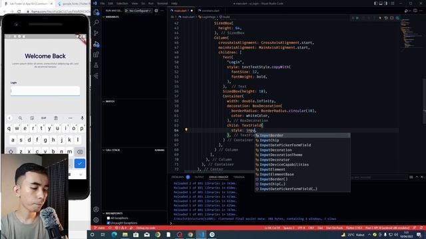
Task: Stop the debug session
Action: [392, 18]
